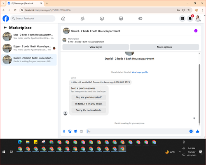206x165 pixels.
Task: Click Daniel's avatar in the chat header
Action: tap(66, 31)
